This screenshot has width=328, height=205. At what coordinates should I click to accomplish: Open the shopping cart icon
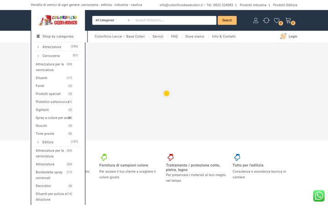288,20
